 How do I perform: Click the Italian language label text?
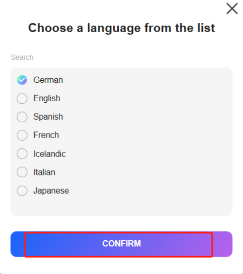point(44,172)
